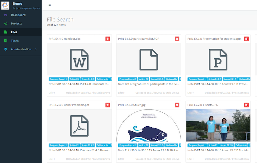The width and height of the screenshot is (257, 163).
Task: Go to Projects in the sidebar
Action: [x=17, y=23]
